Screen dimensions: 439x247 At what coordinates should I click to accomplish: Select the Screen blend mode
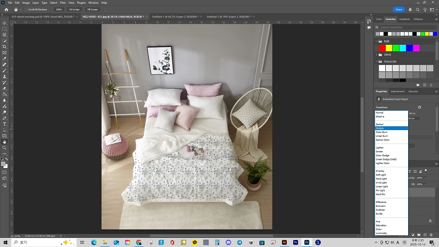click(379, 151)
